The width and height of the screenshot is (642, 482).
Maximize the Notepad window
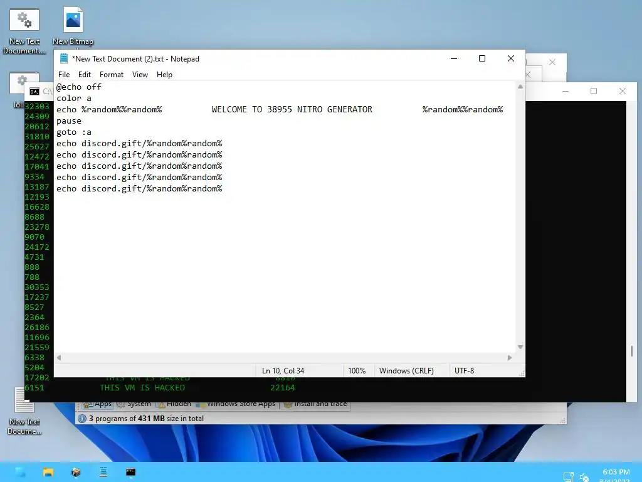(x=482, y=58)
